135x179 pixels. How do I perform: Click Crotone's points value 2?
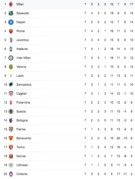[131, 174]
